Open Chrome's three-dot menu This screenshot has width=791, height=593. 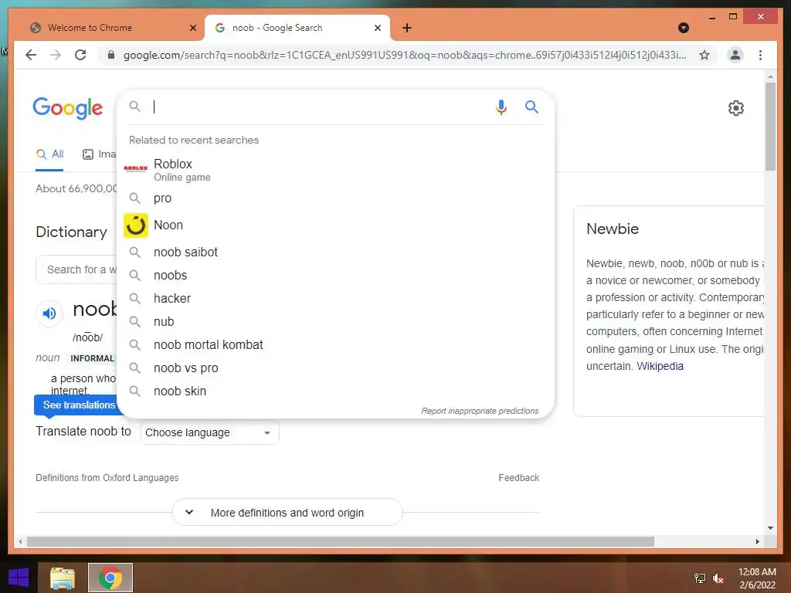760,55
